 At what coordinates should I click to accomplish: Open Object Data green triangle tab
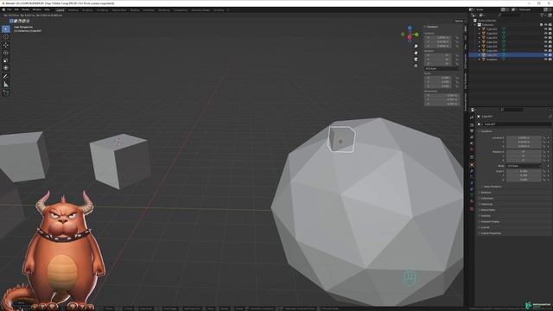click(472, 195)
